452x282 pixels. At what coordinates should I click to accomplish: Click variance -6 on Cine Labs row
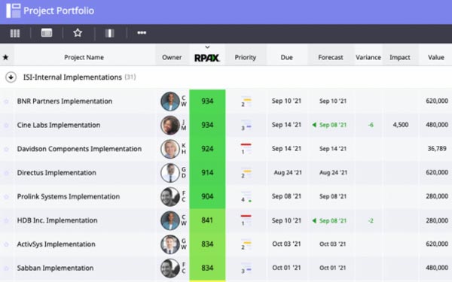tap(371, 125)
